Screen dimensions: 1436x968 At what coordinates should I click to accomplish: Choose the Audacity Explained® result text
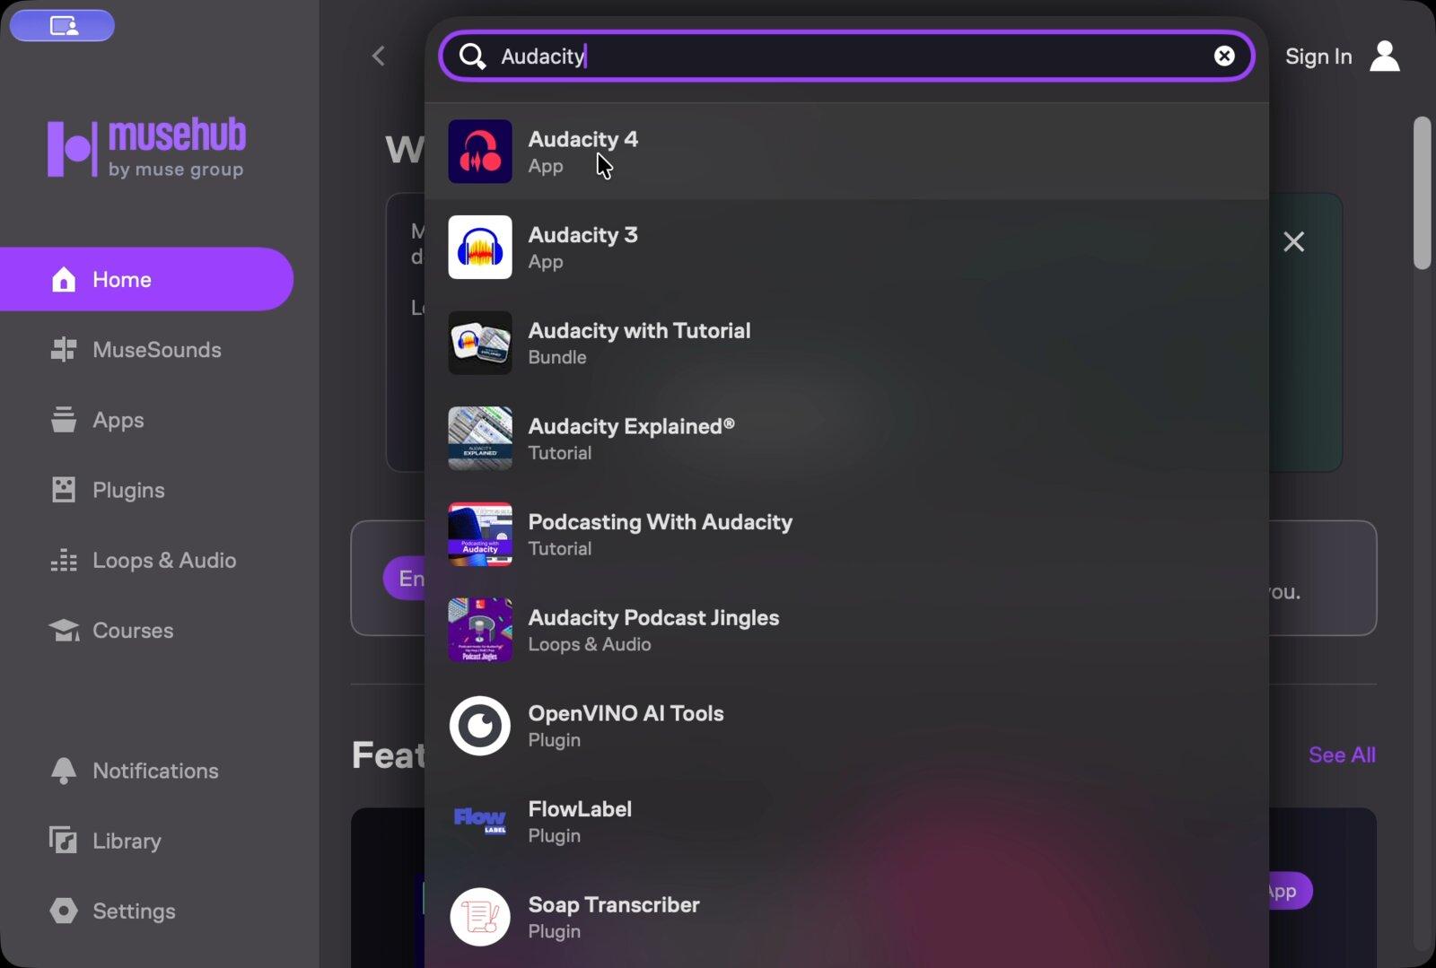pyautogui.click(x=631, y=426)
